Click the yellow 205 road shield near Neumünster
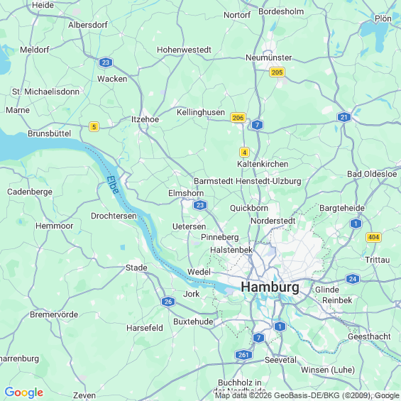 click(277, 72)
